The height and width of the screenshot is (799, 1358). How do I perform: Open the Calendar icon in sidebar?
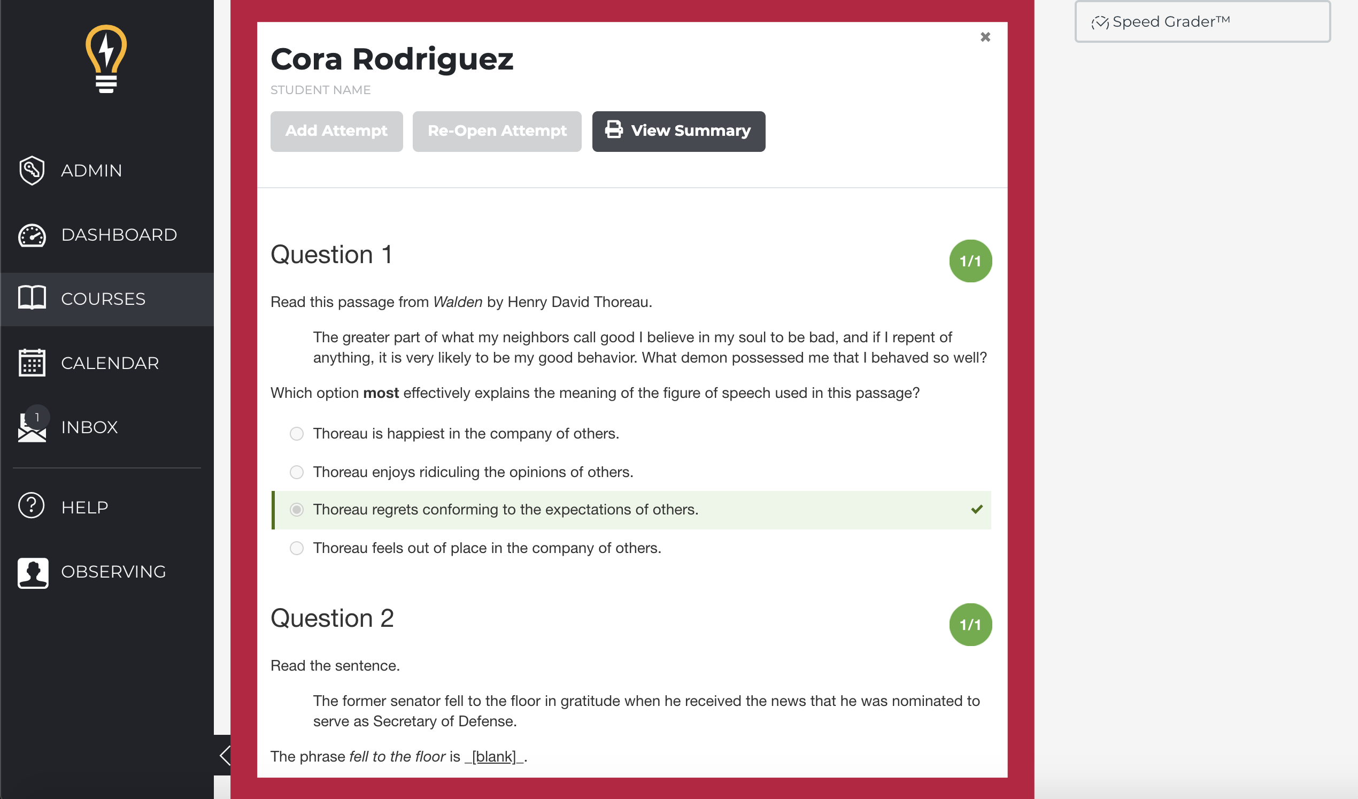point(32,362)
